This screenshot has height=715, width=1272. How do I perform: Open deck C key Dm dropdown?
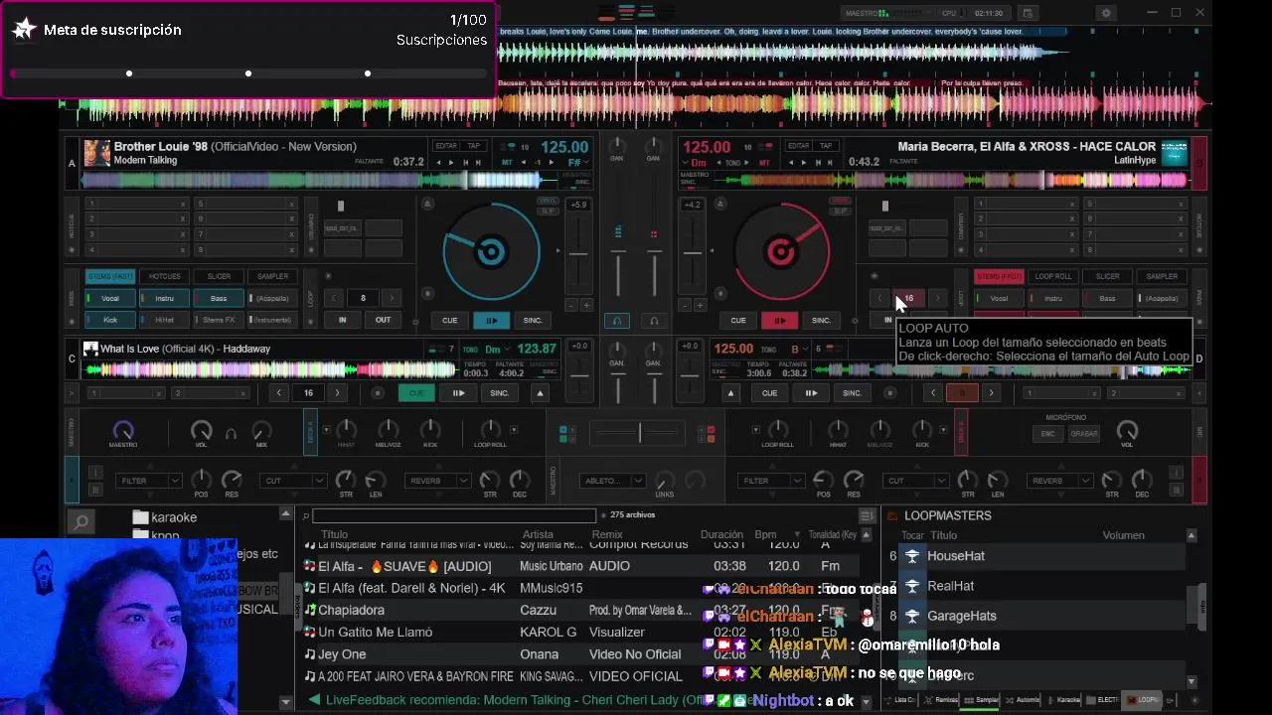(x=499, y=350)
